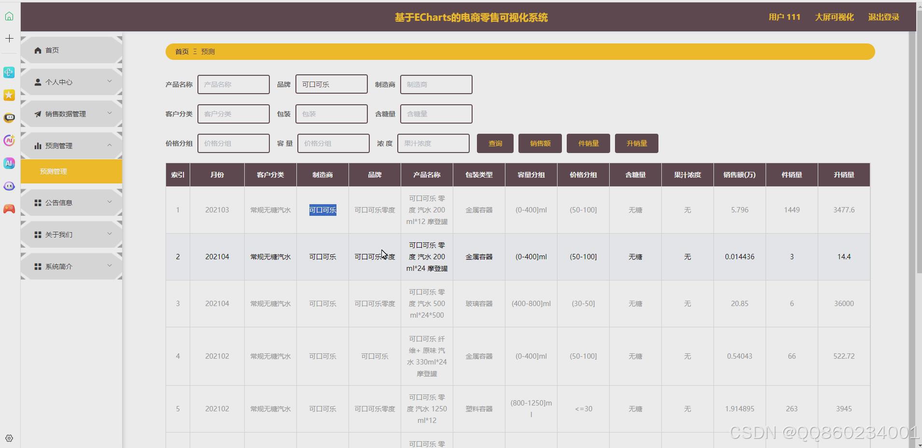The height and width of the screenshot is (448, 922).
Task: Click the 522.72 升销量 cell
Action: tap(844, 356)
